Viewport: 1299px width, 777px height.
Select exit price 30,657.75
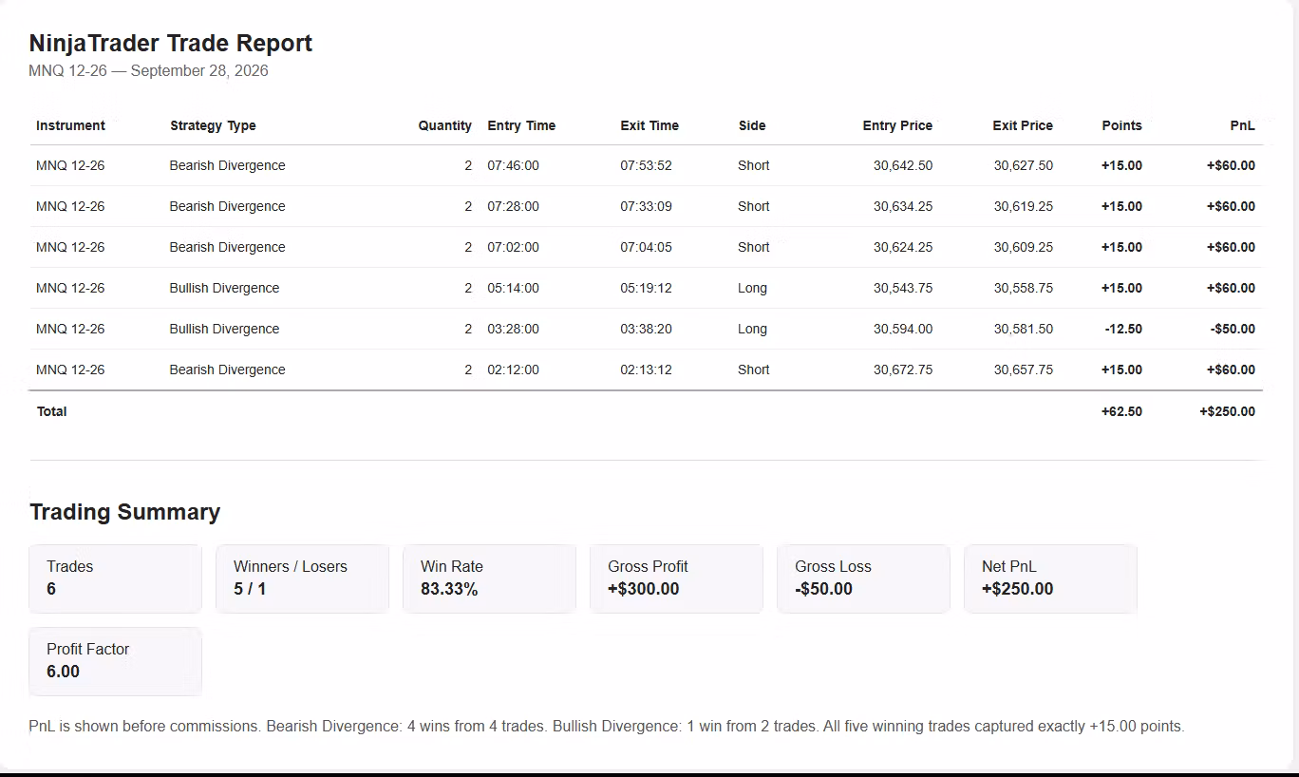coord(1024,370)
